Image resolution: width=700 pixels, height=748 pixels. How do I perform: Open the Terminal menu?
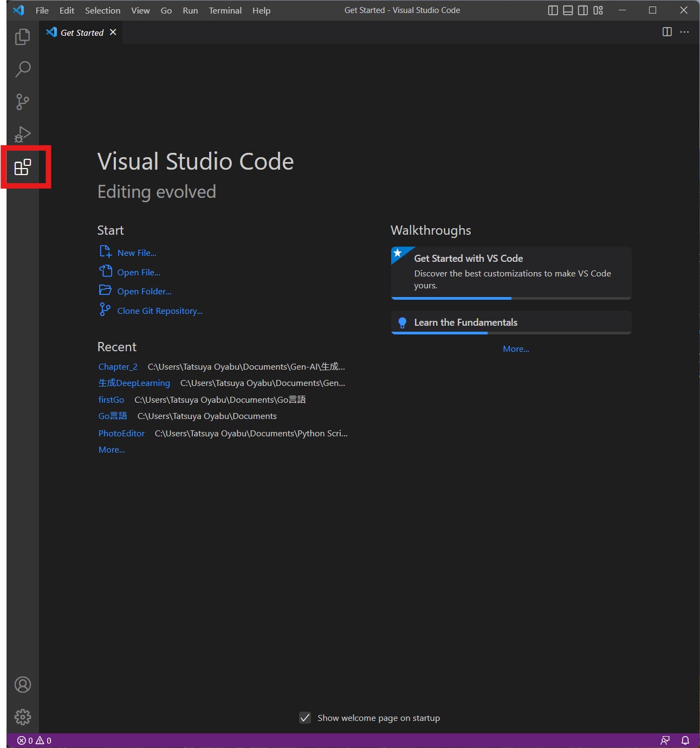225,10
